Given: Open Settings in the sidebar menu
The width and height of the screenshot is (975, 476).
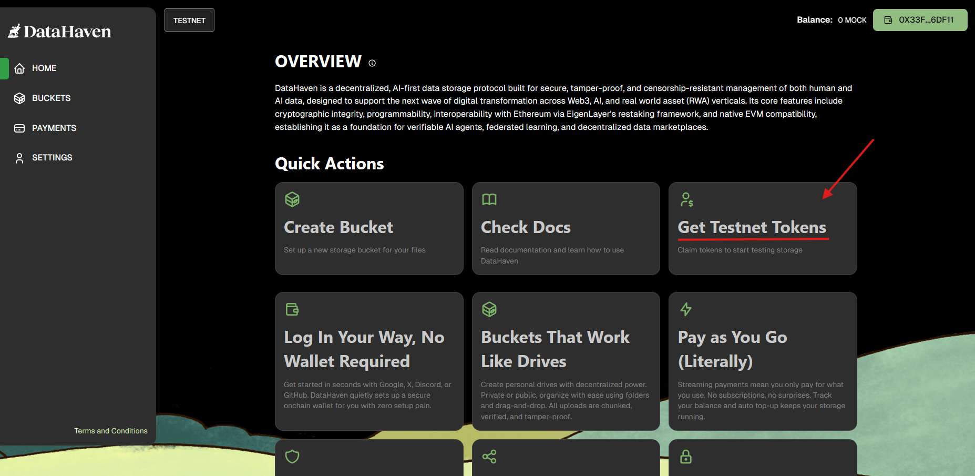Looking at the screenshot, I should pyautogui.click(x=52, y=158).
